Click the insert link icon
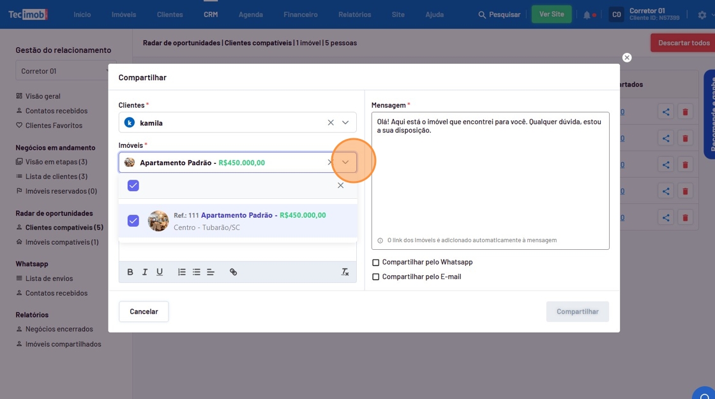The width and height of the screenshot is (715, 399). (234, 272)
